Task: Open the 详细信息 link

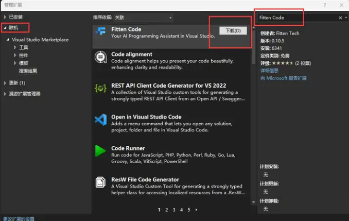Action: (269, 71)
